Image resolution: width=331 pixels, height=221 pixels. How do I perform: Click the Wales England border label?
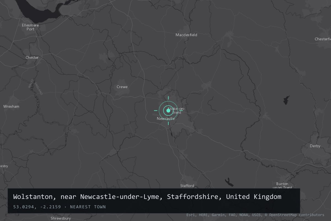click(x=35, y=87)
